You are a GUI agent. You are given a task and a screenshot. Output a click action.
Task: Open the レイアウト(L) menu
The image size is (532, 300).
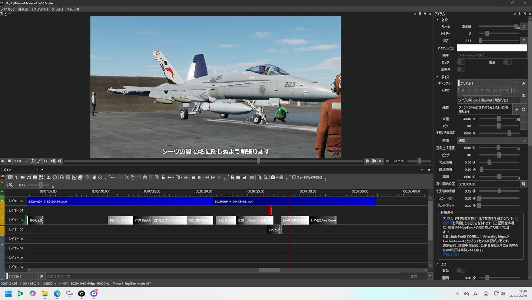(40, 9)
